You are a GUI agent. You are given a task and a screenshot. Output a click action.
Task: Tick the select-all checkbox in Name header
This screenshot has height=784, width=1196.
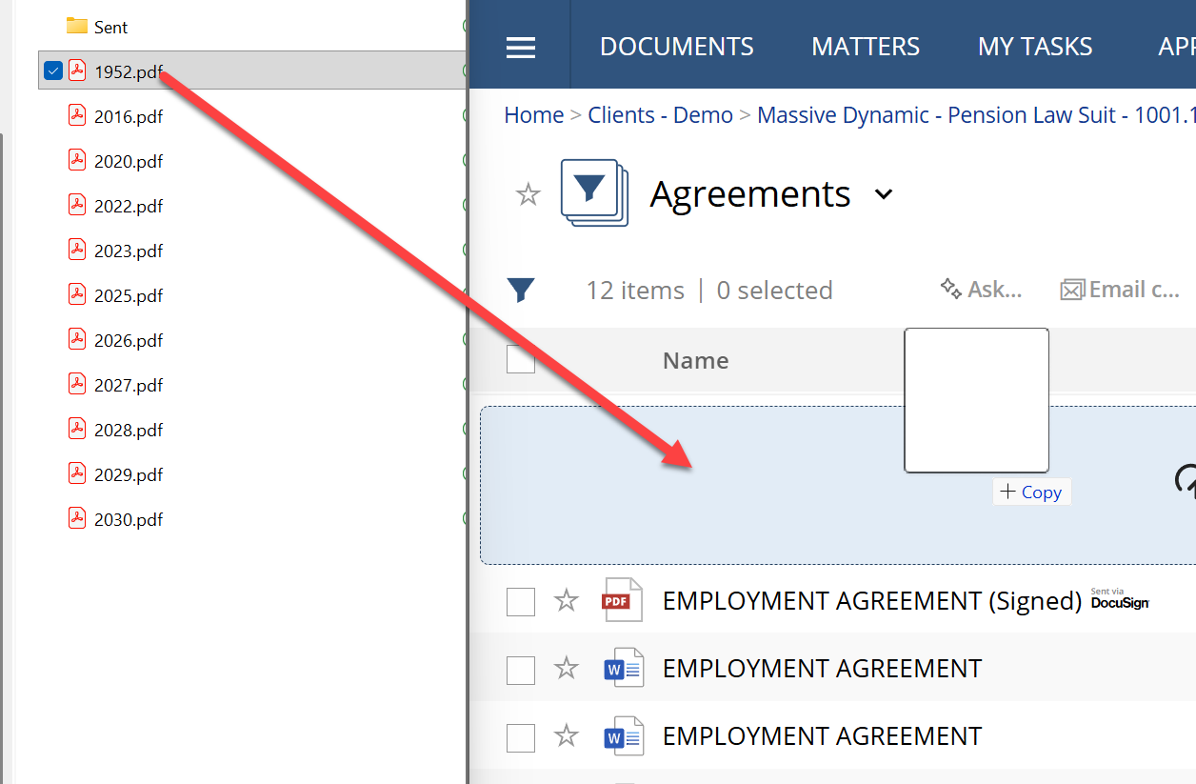[x=521, y=360]
